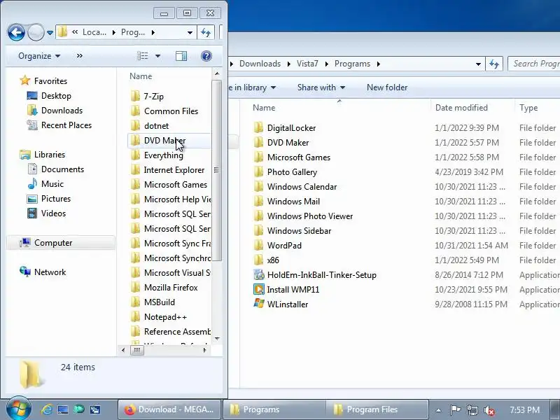Refresh the Programs window

tap(494, 64)
